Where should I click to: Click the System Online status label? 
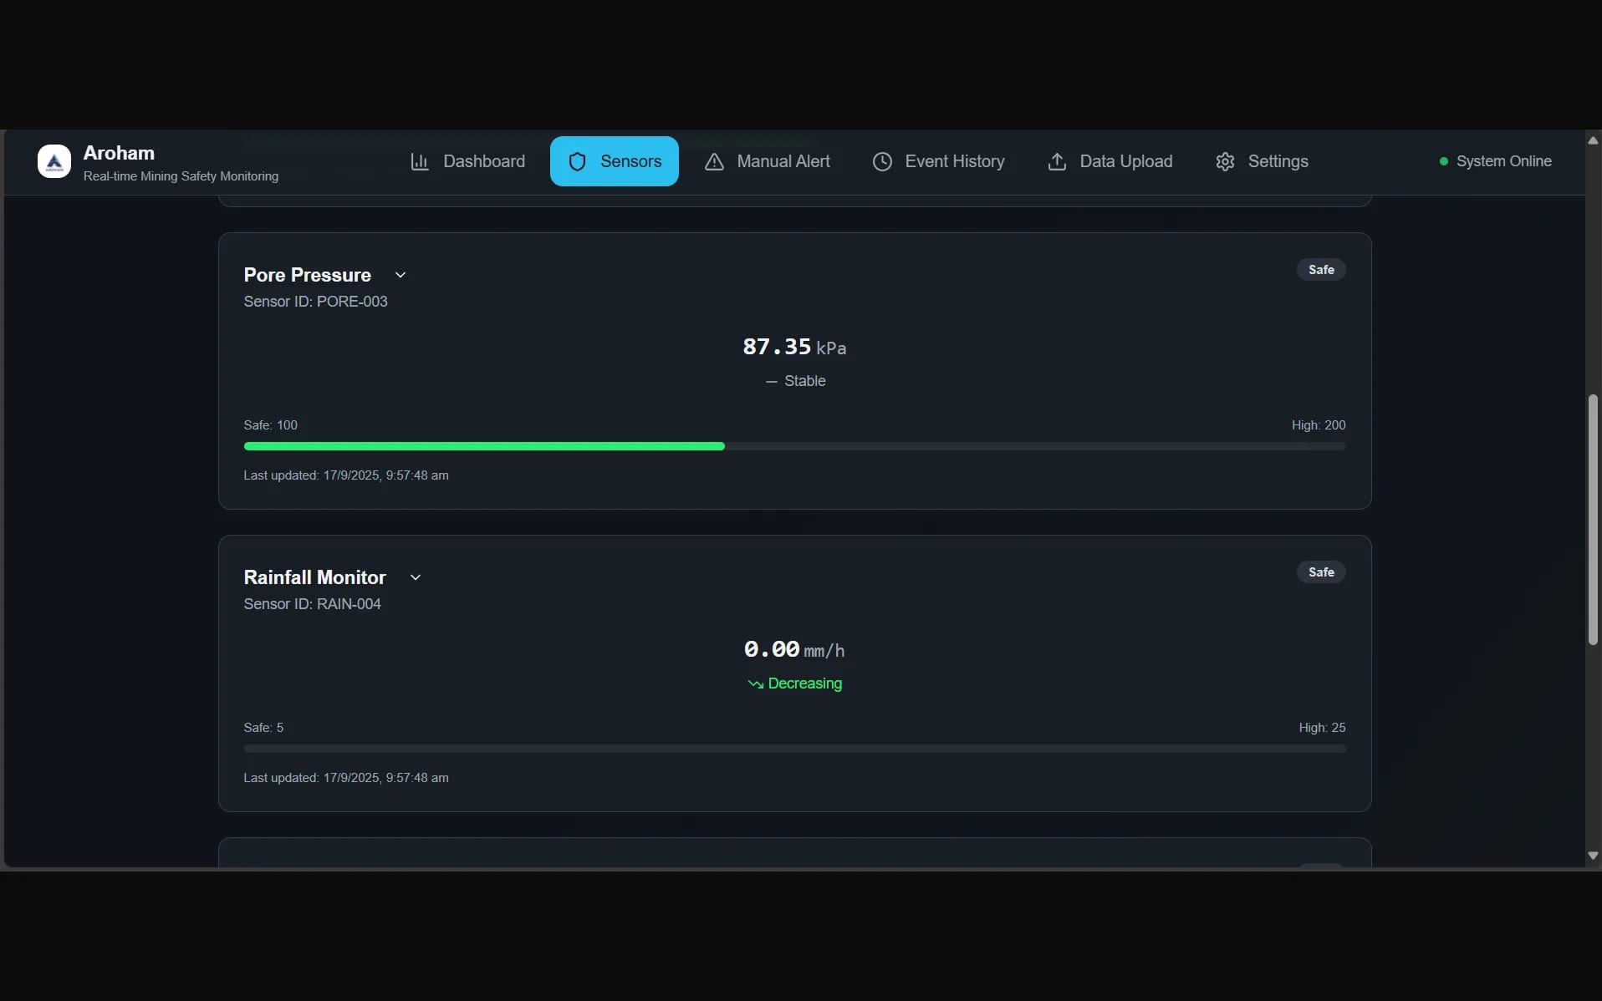[x=1503, y=161]
